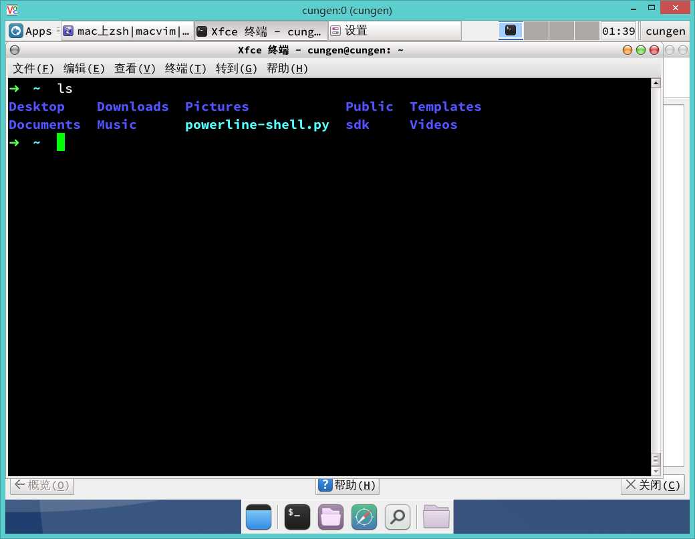This screenshot has height=539, width=695.
Task: Open the Apps menu icon
Action: [16, 31]
